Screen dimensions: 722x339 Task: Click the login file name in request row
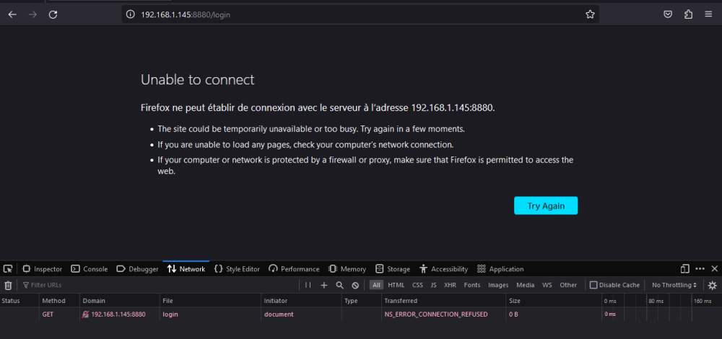coord(170,314)
